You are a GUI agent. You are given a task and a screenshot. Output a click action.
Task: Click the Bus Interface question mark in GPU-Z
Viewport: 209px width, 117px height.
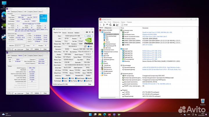92,52
